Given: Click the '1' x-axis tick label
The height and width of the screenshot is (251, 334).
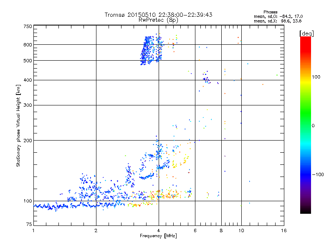Looking at the screenshot, I should point(33,231).
